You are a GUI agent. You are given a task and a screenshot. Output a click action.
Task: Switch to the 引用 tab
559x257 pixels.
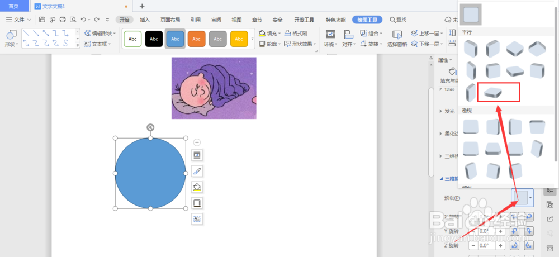(x=195, y=20)
